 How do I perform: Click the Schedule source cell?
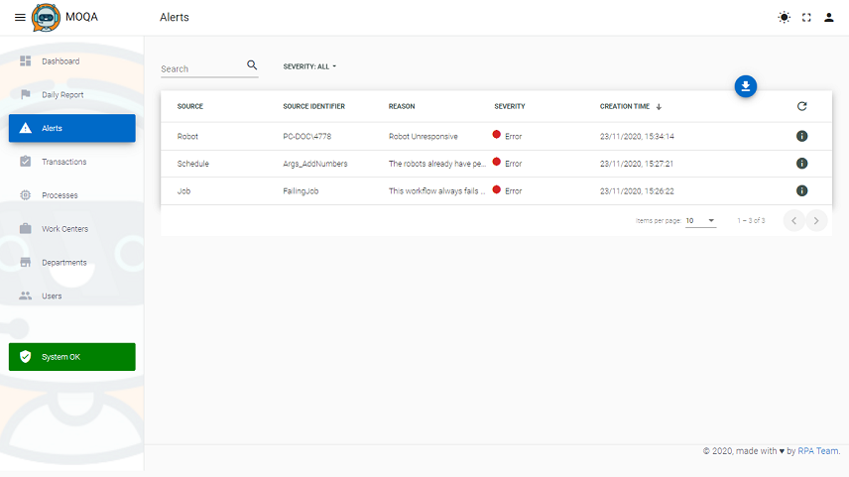click(192, 164)
